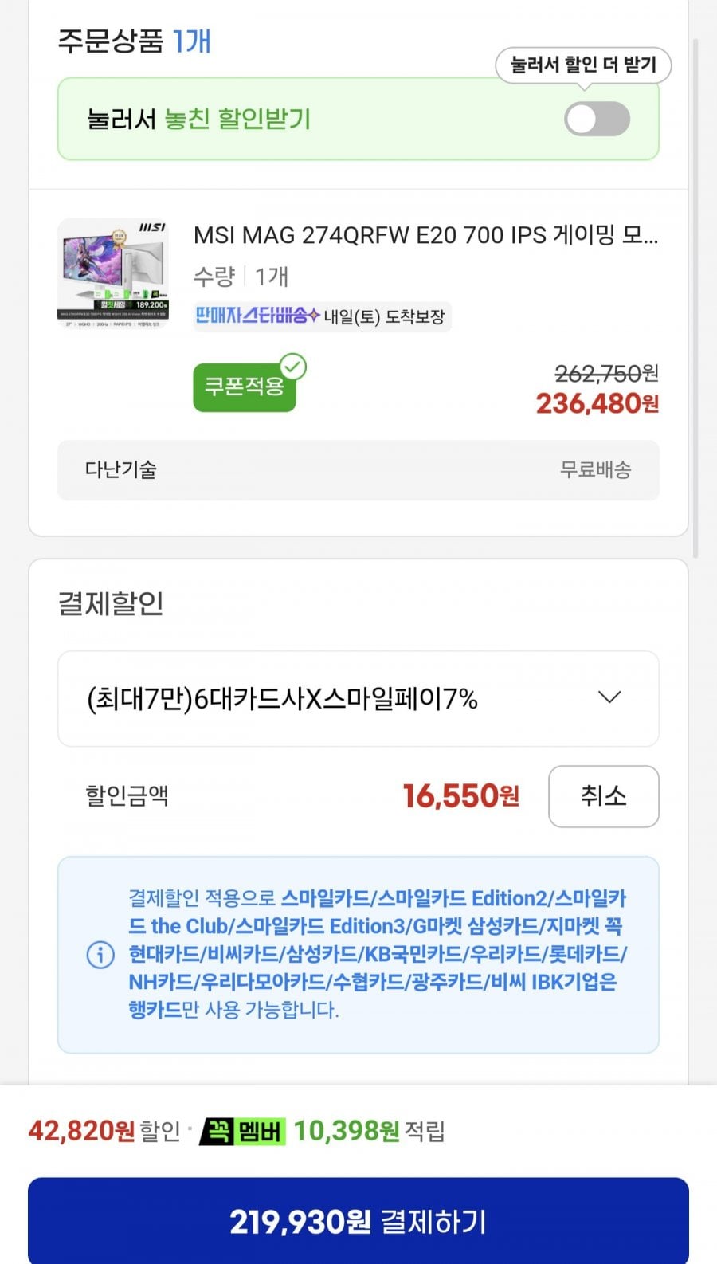Tap the 219,930원 결제하기 payment button
This screenshot has height=1264, width=717.
click(x=358, y=1221)
